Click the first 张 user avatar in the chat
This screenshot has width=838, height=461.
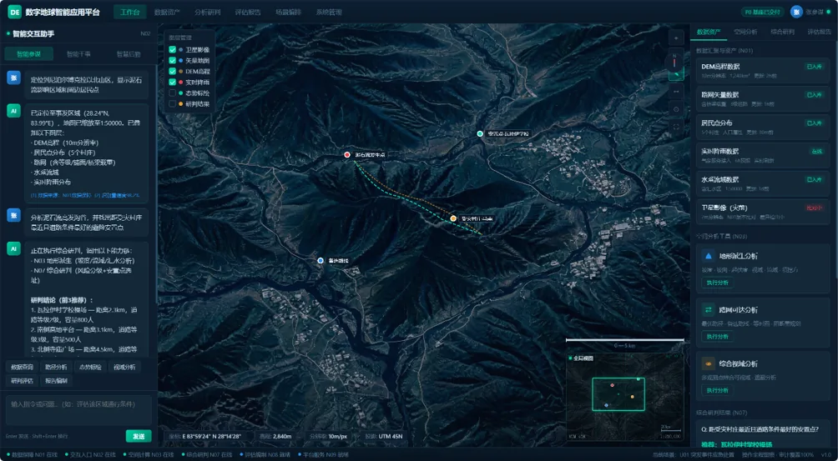pos(13,78)
